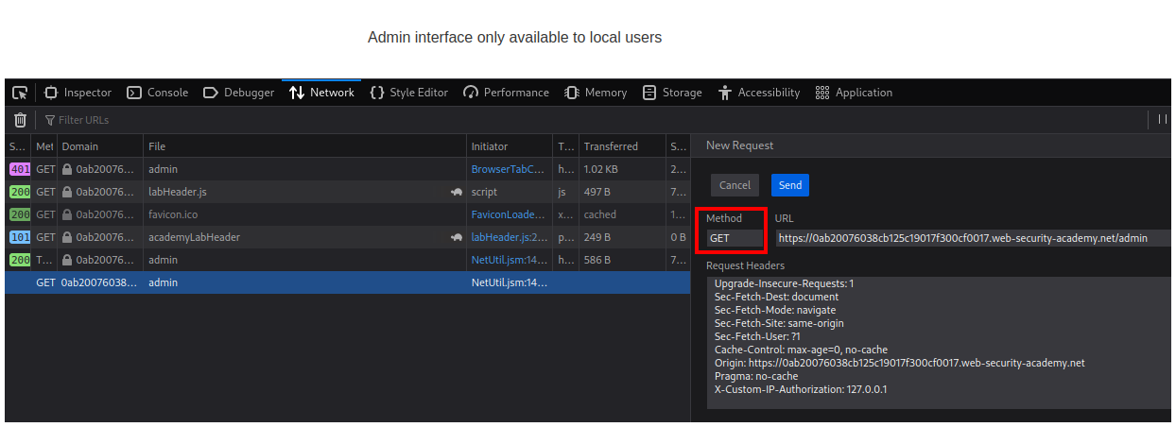Click the request URL field

pos(970,238)
